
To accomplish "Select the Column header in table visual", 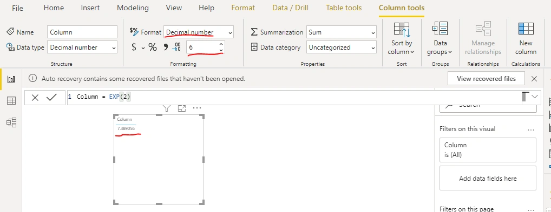I will click(x=124, y=120).
